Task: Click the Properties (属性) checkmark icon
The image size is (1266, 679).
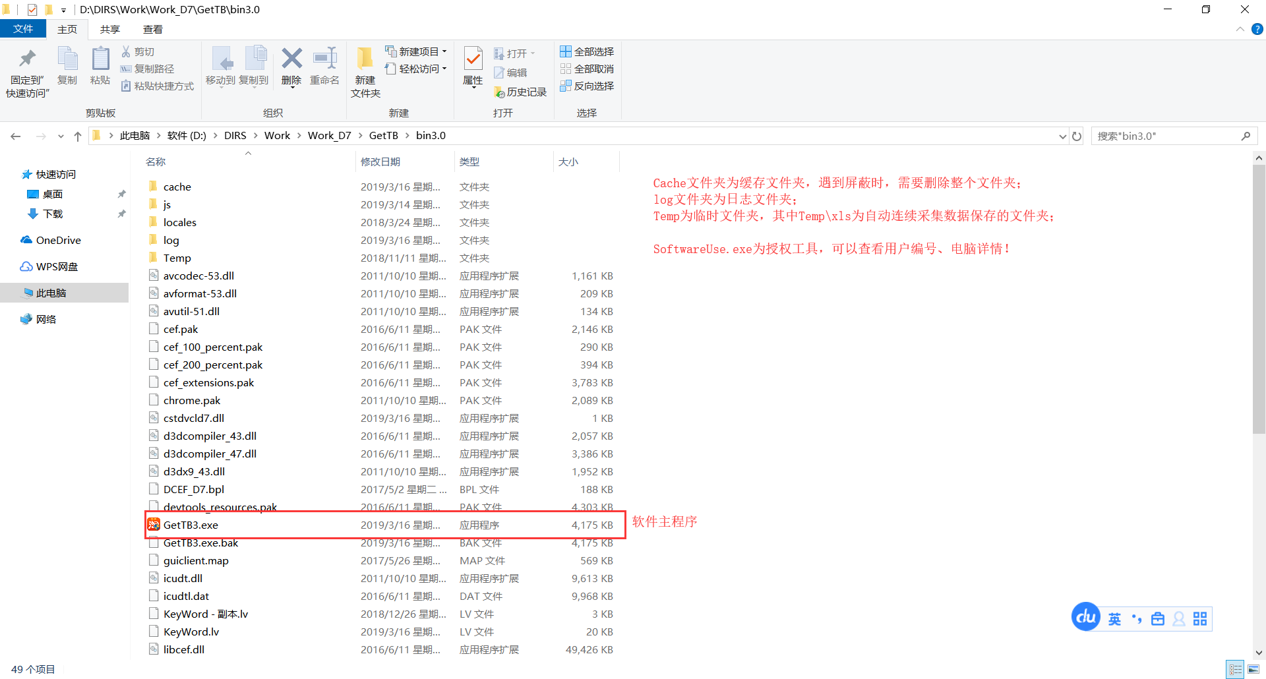Action: pyautogui.click(x=473, y=59)
